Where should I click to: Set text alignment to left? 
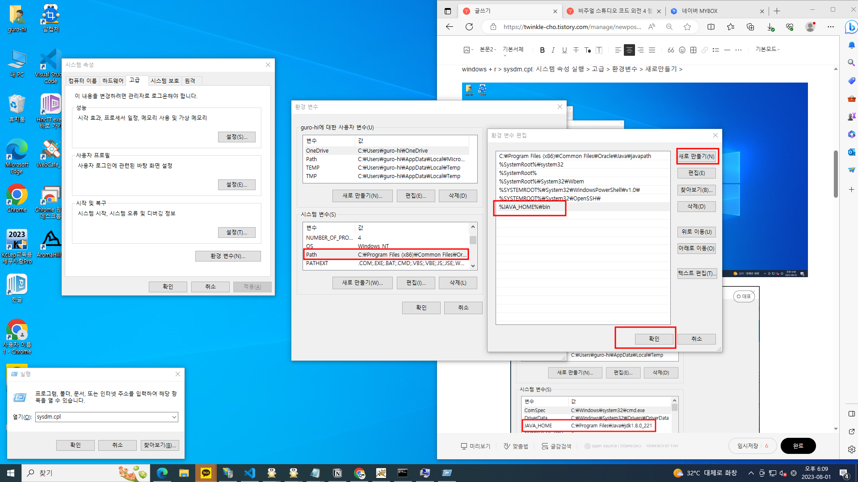point(618,50)
